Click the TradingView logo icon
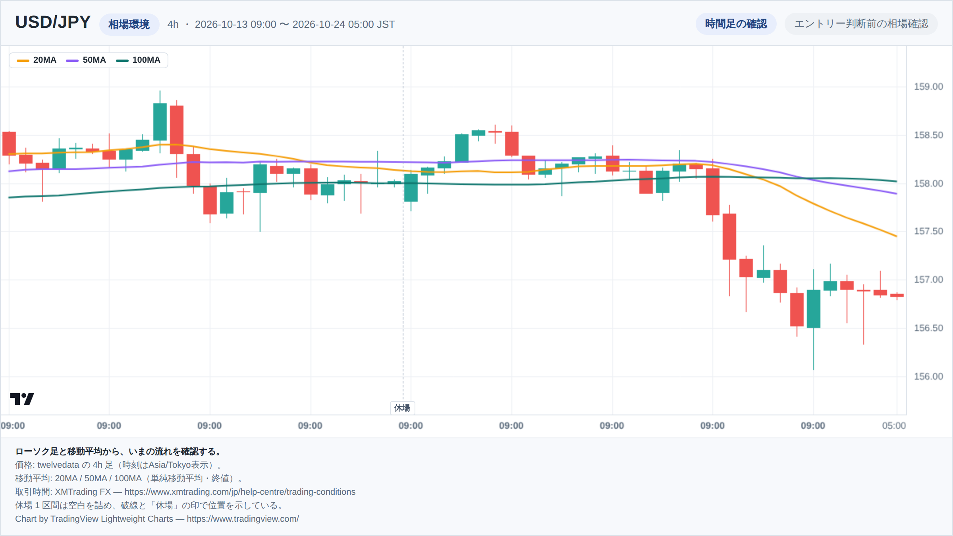The height and width of the screenshot is (536, 953). (22, 399)
